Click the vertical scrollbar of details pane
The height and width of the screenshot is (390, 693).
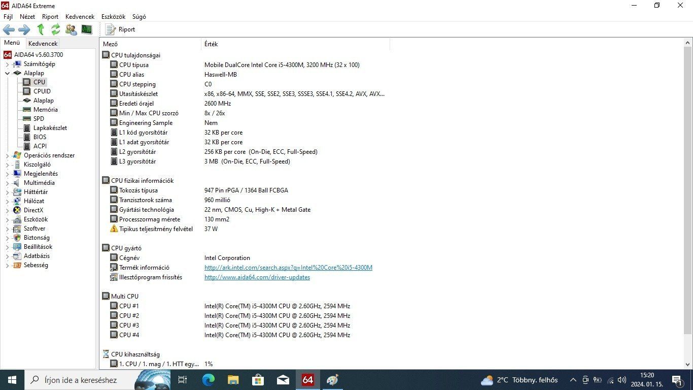pos(688,191)
